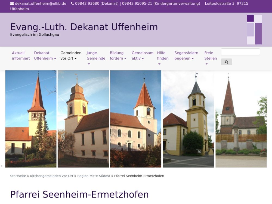Expand the Freie Stellen menu
This screenshot has height=204, width=272.
(x=210, y=58)
